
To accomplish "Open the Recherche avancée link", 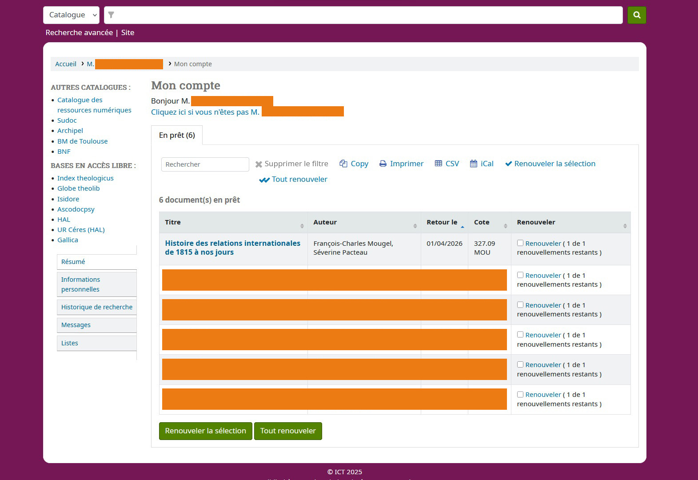I will 79,32.
